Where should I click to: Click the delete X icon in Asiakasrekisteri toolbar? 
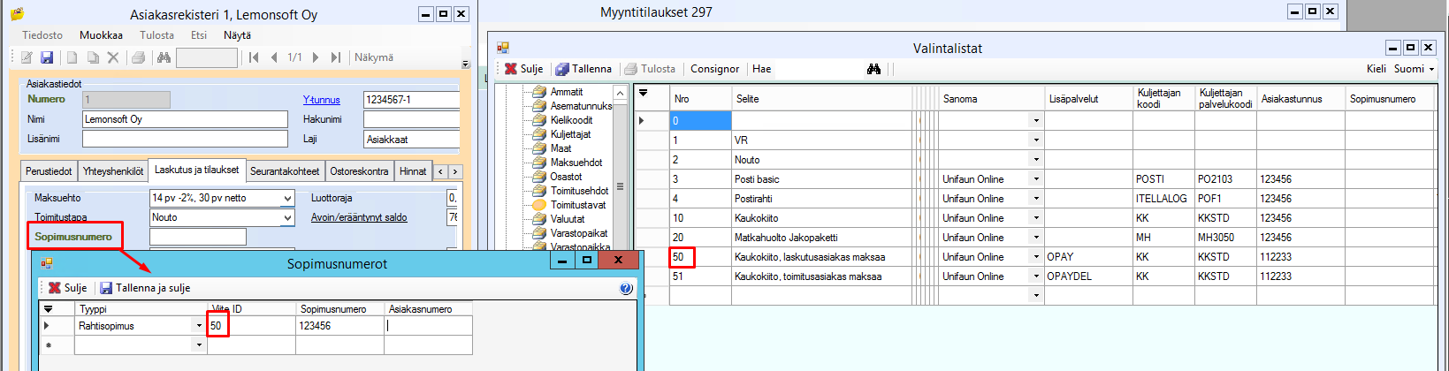pyautogui.click(x=113, y=57)
